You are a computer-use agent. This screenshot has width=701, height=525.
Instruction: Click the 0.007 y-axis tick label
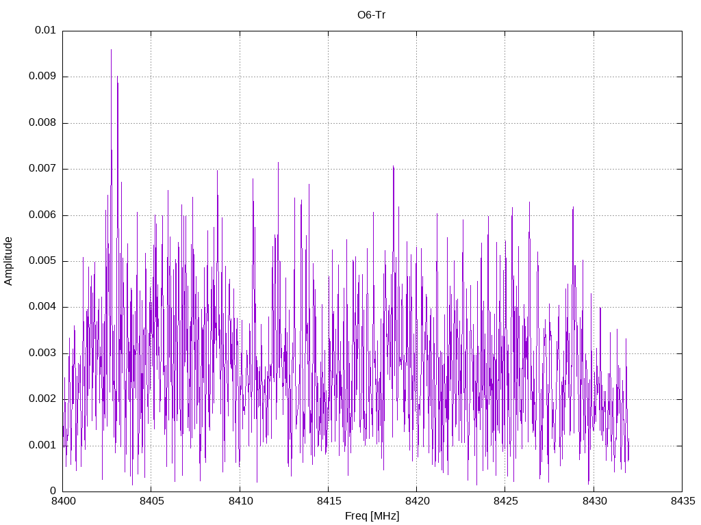(x=42, y=169)
